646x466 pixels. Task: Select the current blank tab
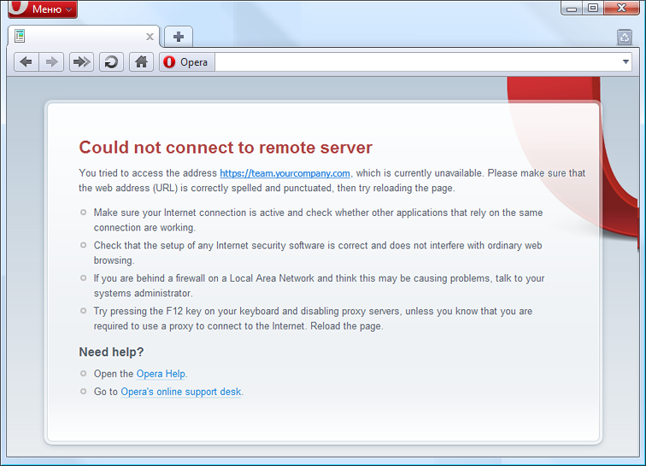click(x=84, y=37)
